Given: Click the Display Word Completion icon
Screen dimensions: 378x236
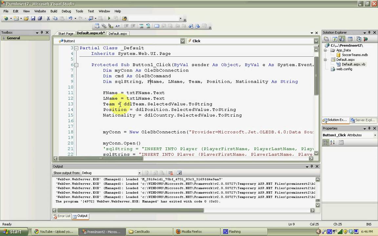Looking at the screenshot, I should click(118, 26).
